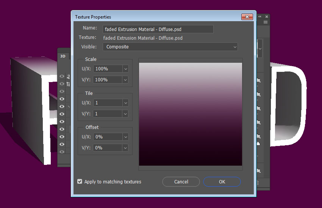Open the Properties panel flyout menu icon
This screenshot has width=322, height=208.
(x=266, y=22)
